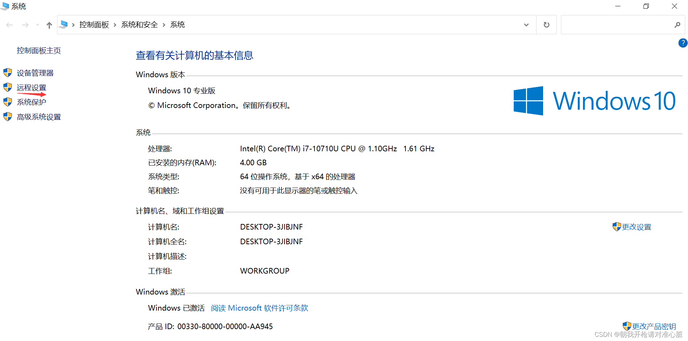This screenshot has height=341, width=688.
Task: Close the 系统 window
Action: [674, 6]
